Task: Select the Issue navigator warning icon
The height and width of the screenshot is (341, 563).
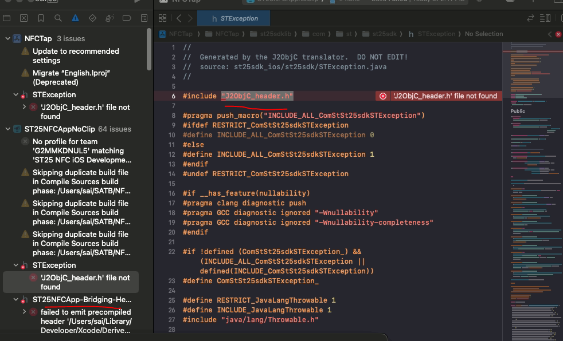Action: point(75,18)
